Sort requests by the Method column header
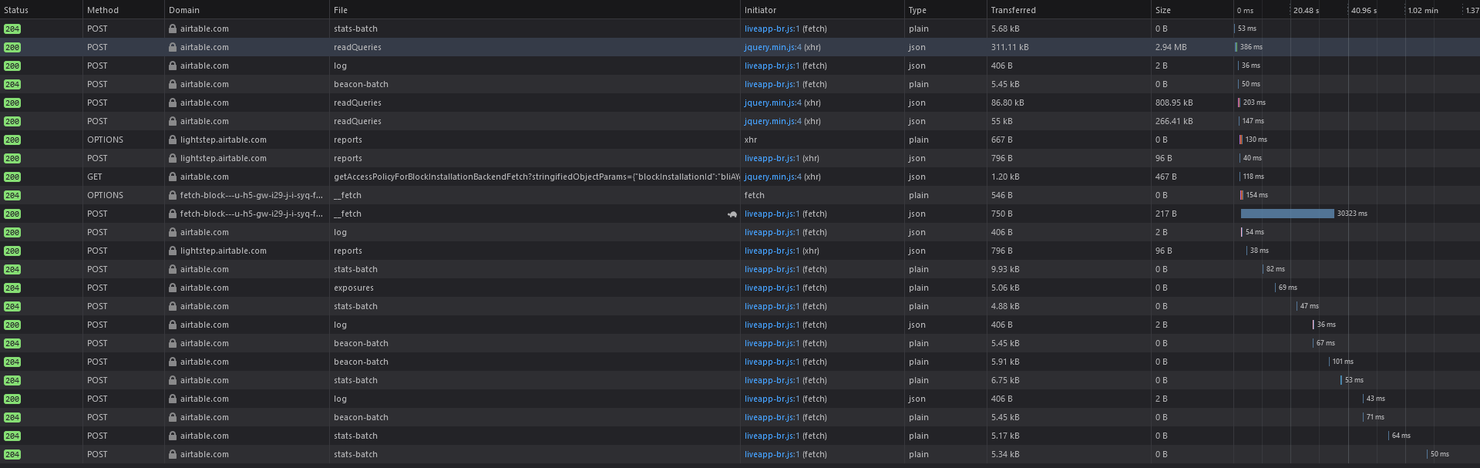Screen dimensions: 1480x468 coord(123,10)
